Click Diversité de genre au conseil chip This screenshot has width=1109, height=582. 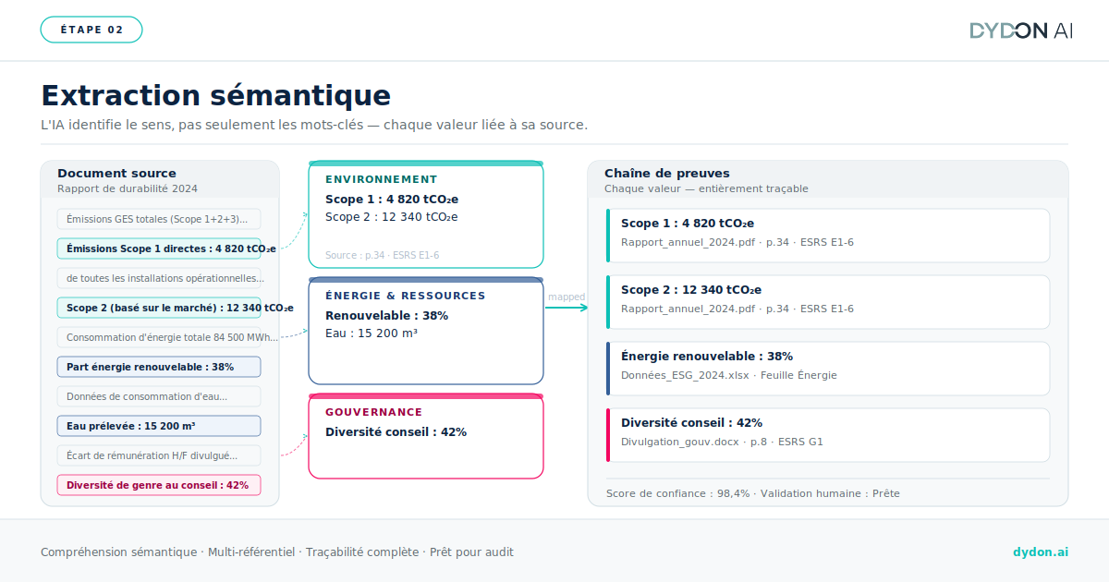click(x=159, y=485)
